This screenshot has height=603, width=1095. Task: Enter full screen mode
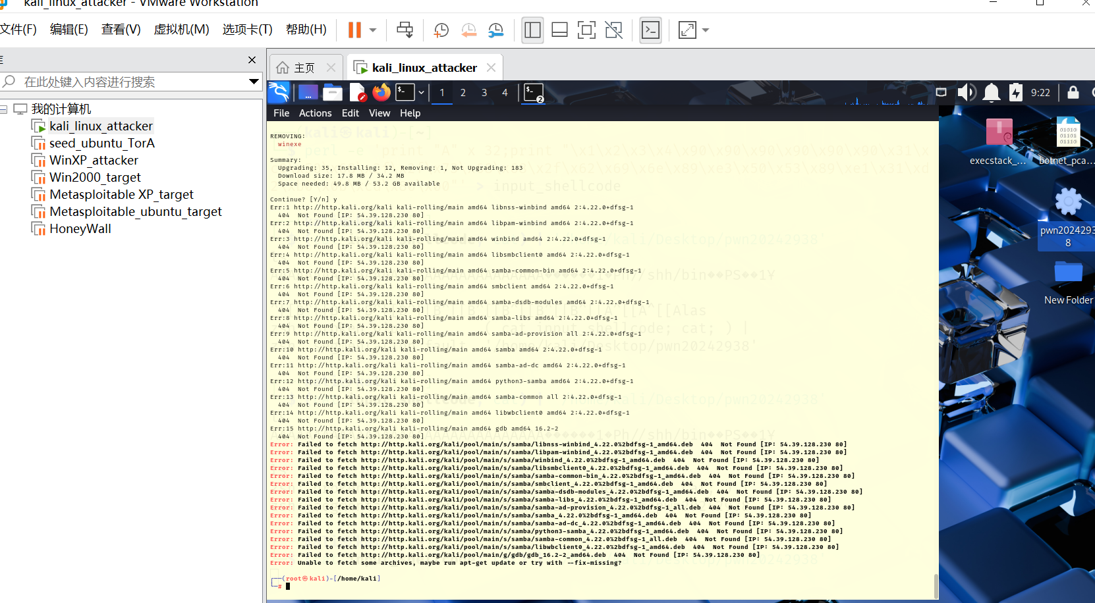586,30
